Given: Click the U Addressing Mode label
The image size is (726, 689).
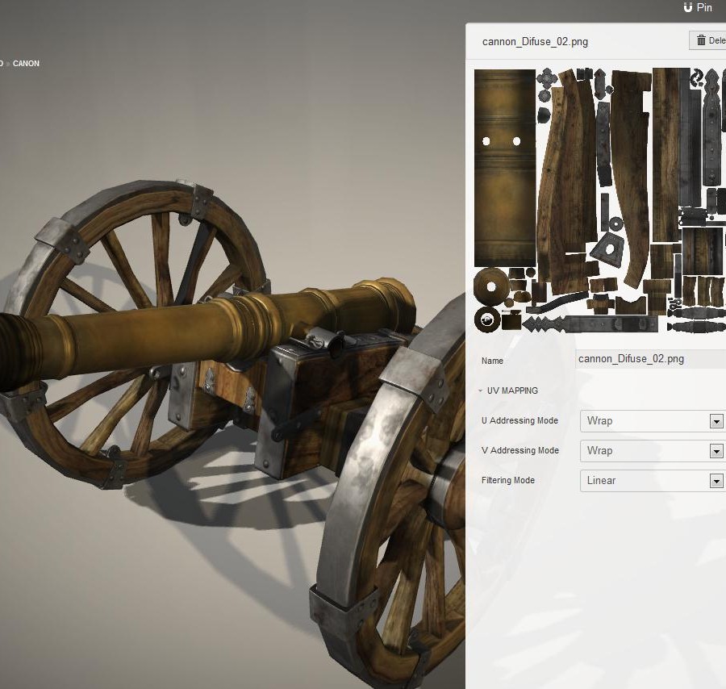Looking at the screenshot, I should 519,421.
